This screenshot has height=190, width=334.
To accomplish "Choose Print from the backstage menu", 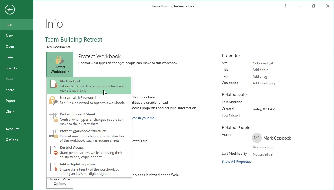I will 9,79.
